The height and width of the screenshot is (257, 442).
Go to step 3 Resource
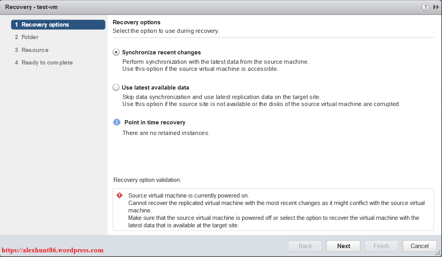35,50
